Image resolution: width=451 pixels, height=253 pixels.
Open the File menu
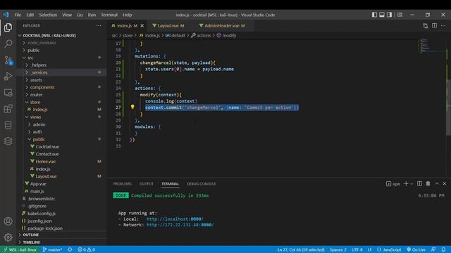coord(18,15)
